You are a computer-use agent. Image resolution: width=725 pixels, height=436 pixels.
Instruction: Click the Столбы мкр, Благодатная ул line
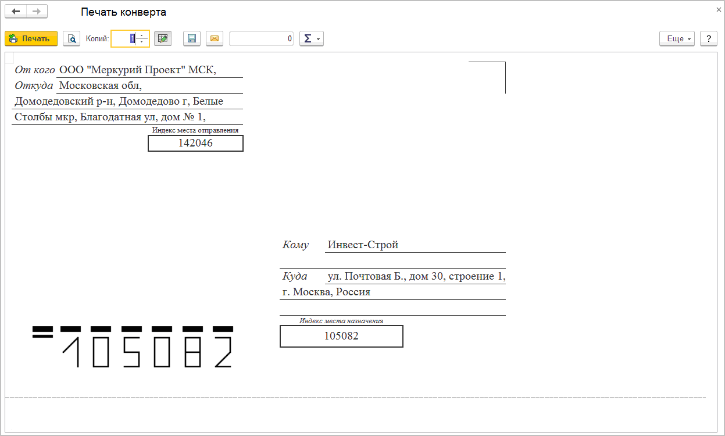pyautogui.click(x=110, y=117)
